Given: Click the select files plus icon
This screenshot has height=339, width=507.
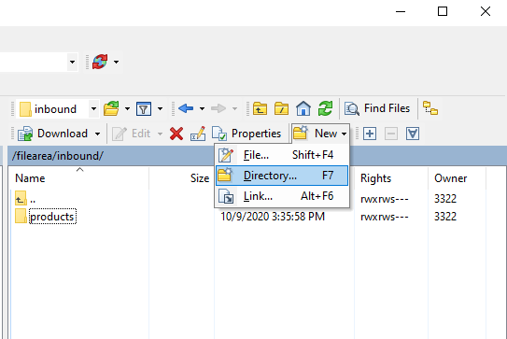Looking at the screenshot, I should point(370,134).
